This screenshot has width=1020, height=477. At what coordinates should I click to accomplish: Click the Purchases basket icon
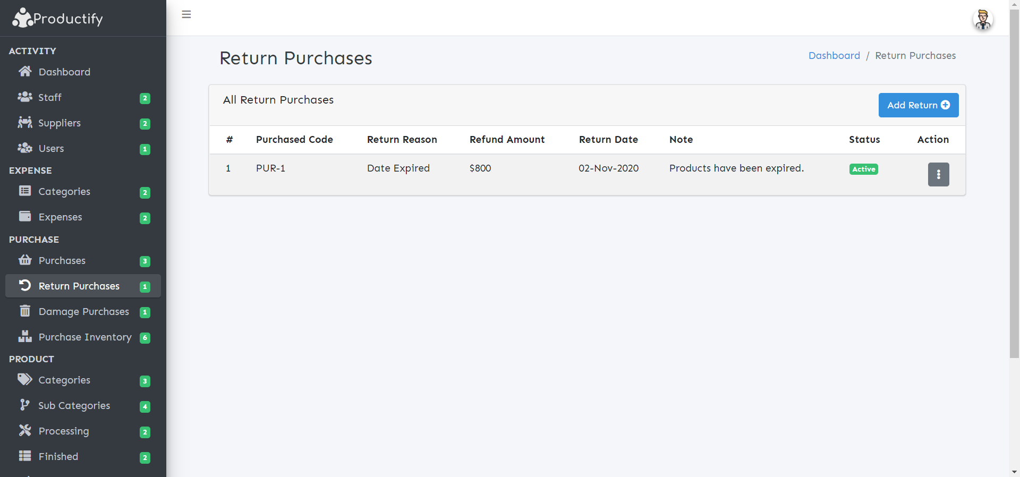25,260
